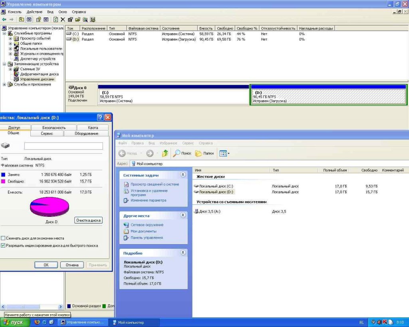Viewport: 409px width, 327px height.
Task: Launch Internet Explorer from the quick launch bar
Action: [44, 322]
